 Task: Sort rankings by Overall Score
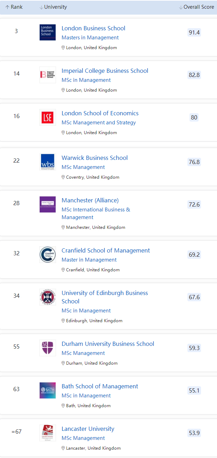pyautogui.click(x=196, y=7)
